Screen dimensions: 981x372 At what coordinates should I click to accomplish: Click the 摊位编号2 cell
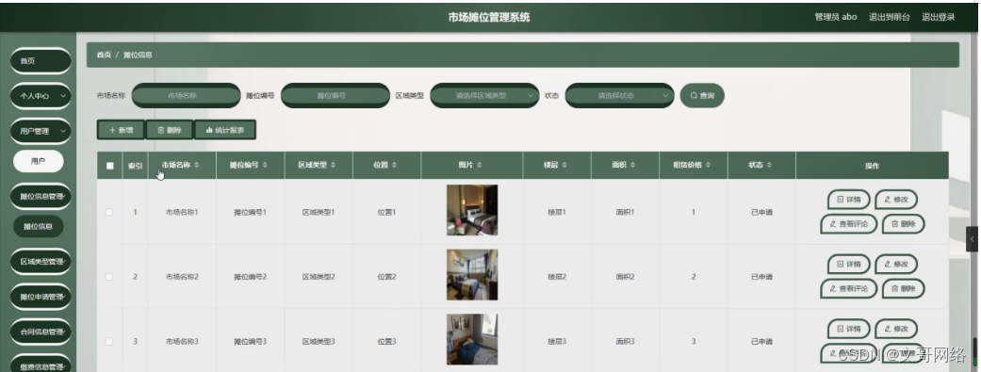click(x=251, y=276)
